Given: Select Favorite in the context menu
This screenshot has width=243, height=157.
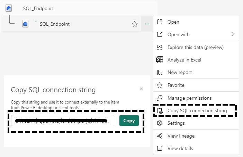Looking at the screenshot, I should pyautogui.click(x=176, y=85).
